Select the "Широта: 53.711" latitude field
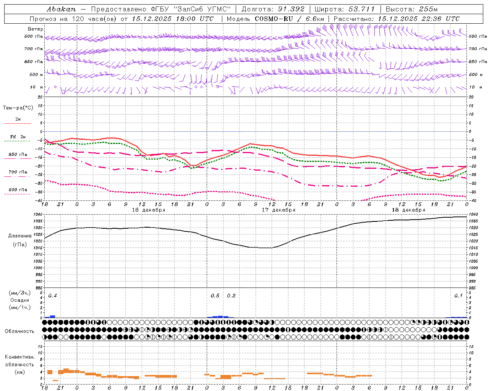 tap(345, 9)
